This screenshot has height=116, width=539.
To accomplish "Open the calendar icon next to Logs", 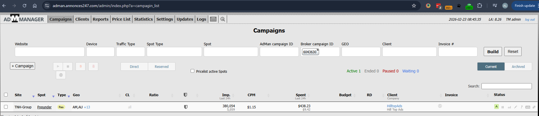I will [213, 19].
